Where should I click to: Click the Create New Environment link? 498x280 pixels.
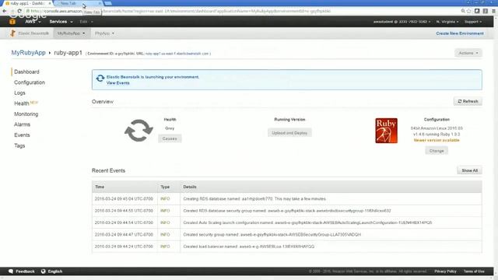pyautogui.click(x=460, y=33)
